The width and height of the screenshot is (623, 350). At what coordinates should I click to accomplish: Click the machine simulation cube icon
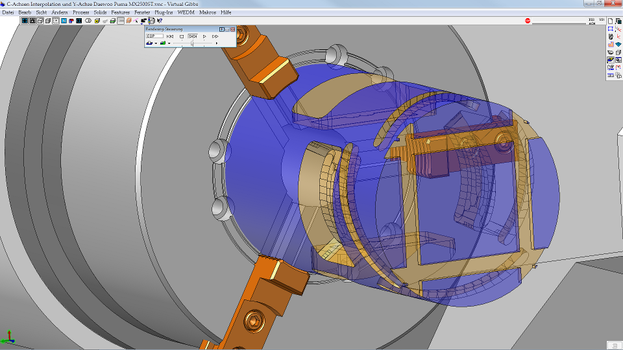tap(151, 21)
